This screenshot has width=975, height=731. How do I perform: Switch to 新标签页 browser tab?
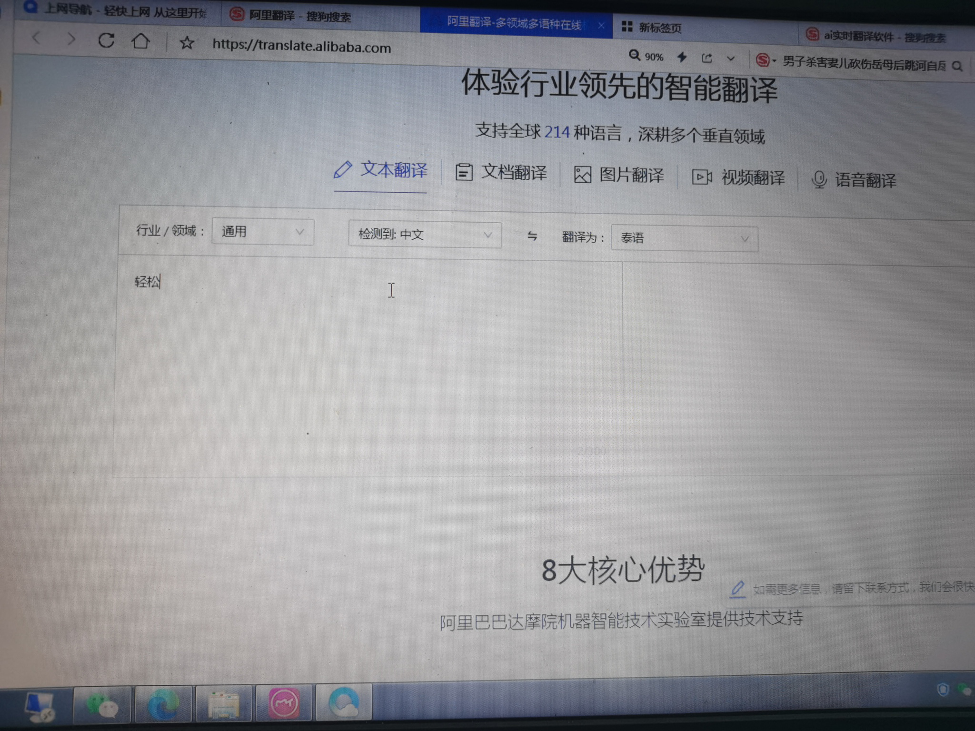[659, 28]
